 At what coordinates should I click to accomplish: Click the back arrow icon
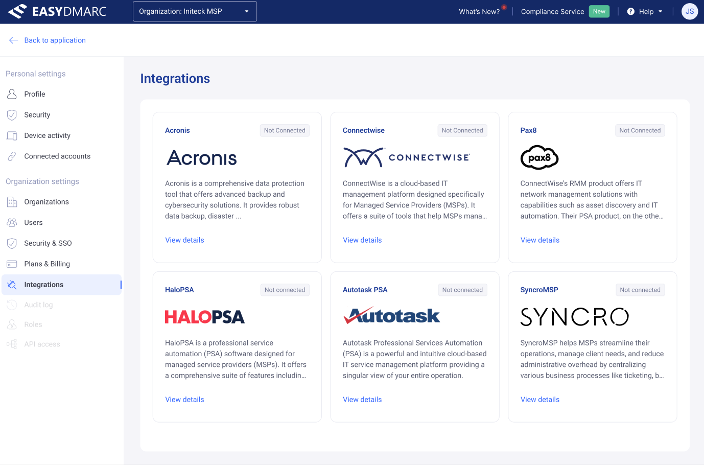14,40
